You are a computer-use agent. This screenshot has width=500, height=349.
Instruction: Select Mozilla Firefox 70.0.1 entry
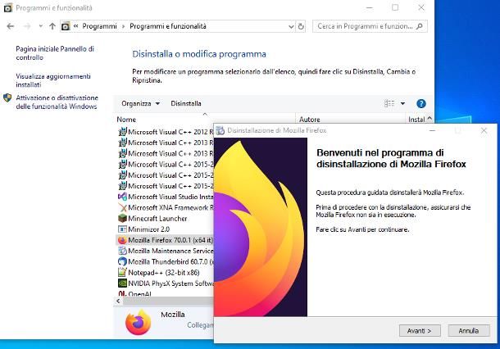click(166, 240)
